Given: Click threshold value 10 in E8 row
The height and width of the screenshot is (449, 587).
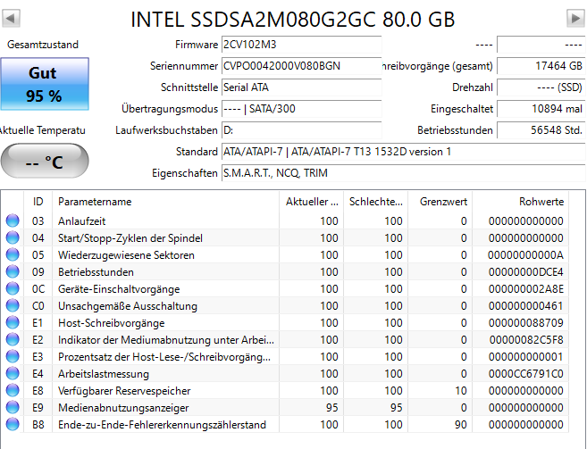Looking at the screenshot, I should (461, 391).
